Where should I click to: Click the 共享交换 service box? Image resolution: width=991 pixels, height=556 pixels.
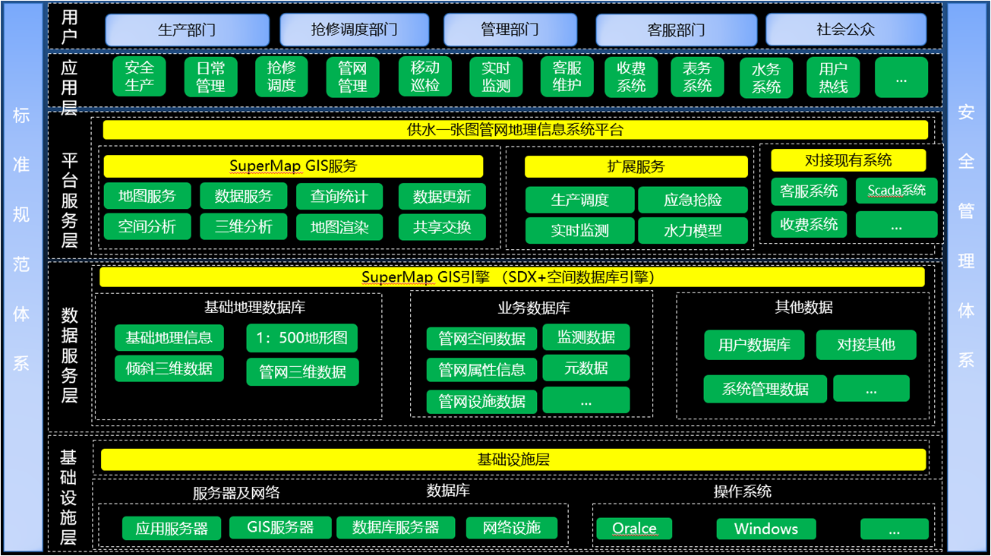pos(442,227)
